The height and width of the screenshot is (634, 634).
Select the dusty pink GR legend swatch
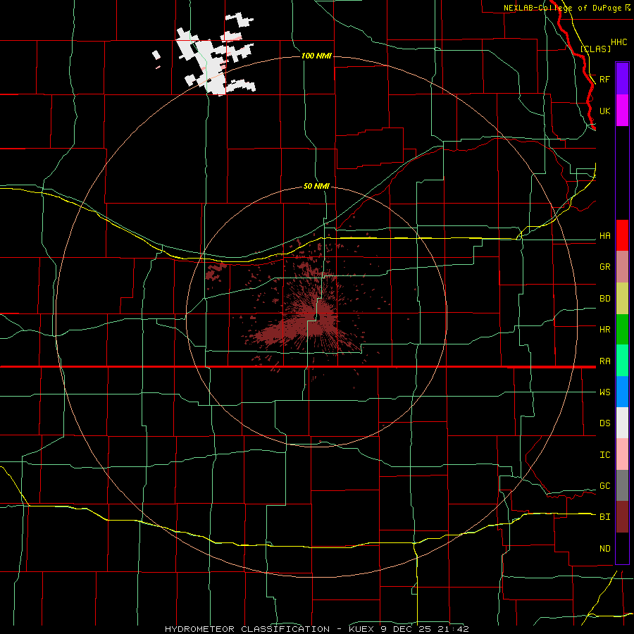click(622, 267)
